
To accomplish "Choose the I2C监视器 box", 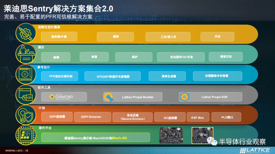I will (170, 117).
